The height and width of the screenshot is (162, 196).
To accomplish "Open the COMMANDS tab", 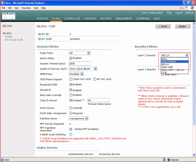I will (143, 19).
